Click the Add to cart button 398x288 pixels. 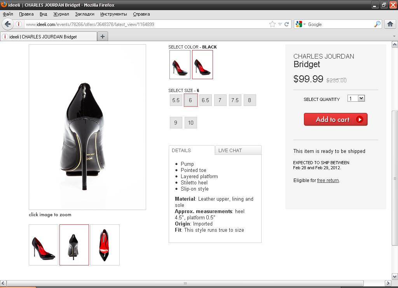(335, 120)
